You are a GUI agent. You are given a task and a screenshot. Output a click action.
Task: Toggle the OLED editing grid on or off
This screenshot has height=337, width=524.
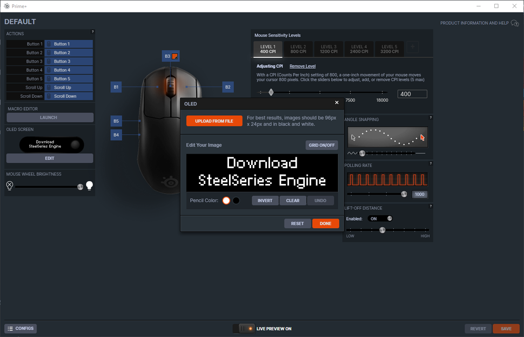click(x=322, y=145)
